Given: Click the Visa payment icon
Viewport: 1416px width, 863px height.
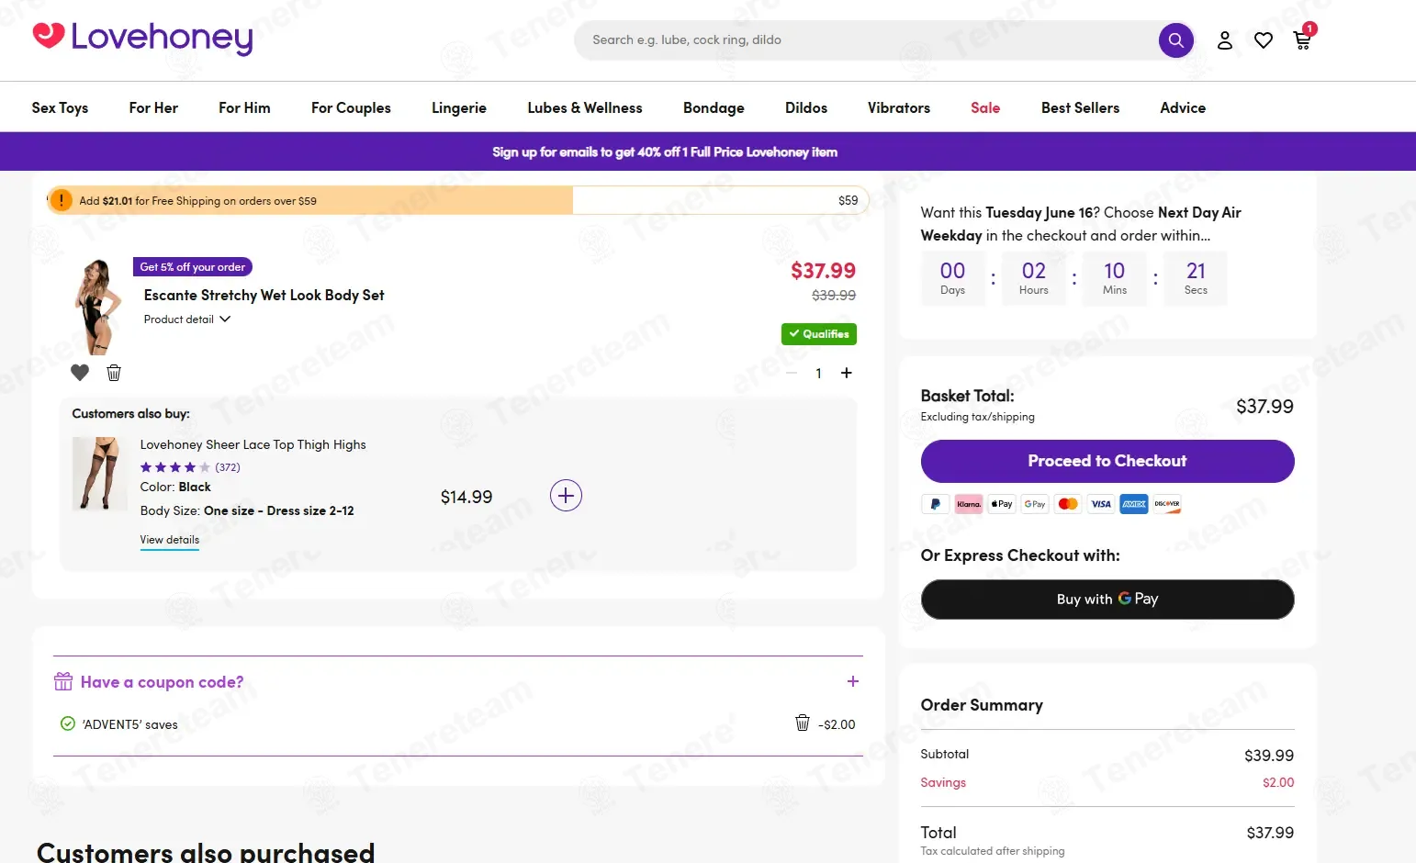Looking at the screenshot, I should tap(1101, 504).
